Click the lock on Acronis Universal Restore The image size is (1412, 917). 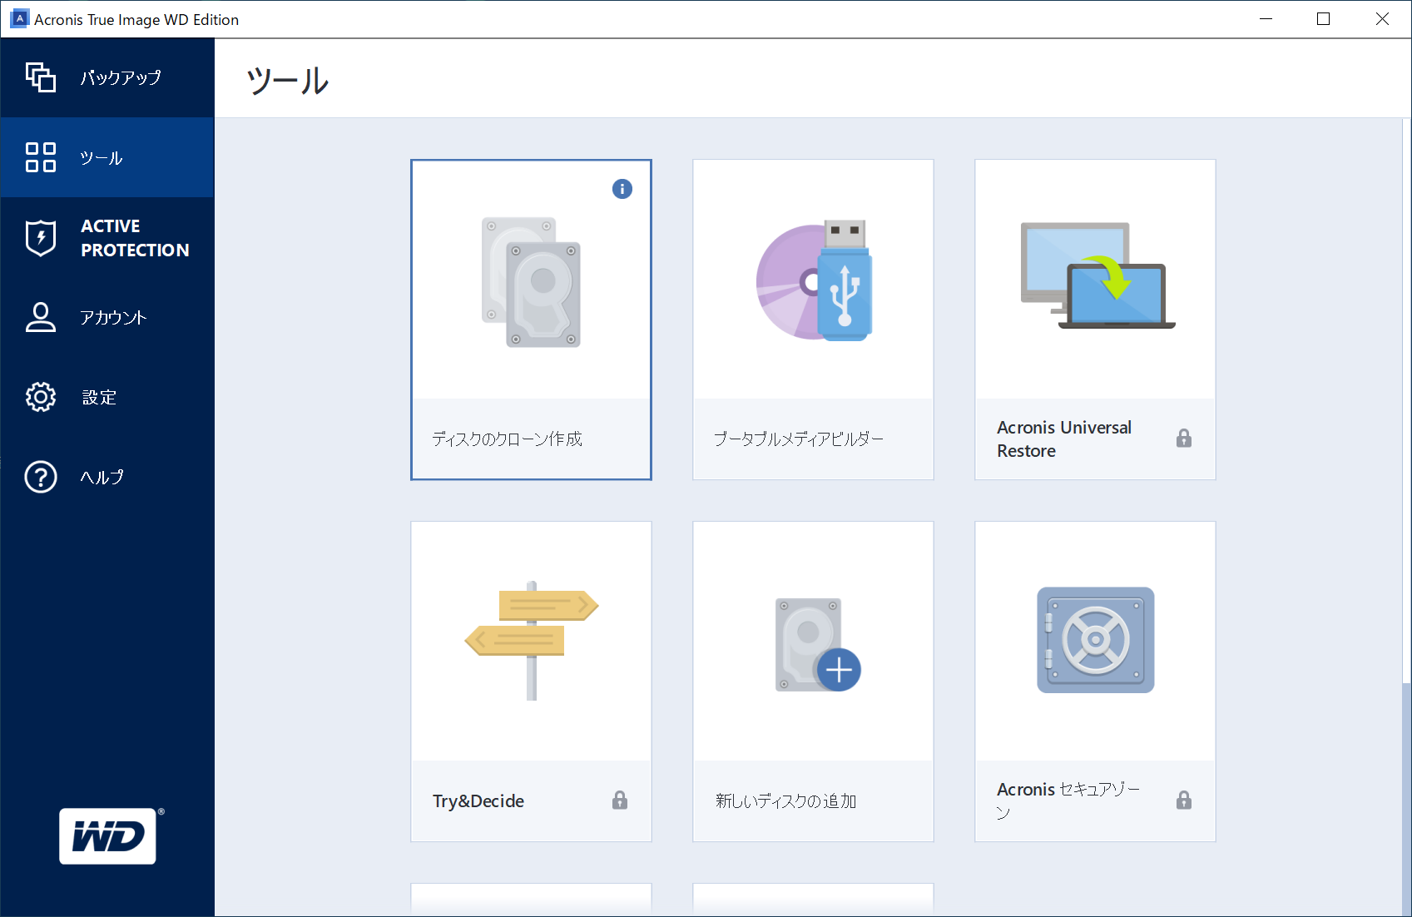point(1185,439)
